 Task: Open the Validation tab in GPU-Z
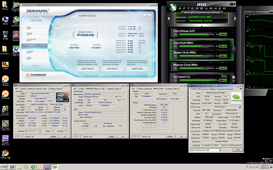pos(212,89)
